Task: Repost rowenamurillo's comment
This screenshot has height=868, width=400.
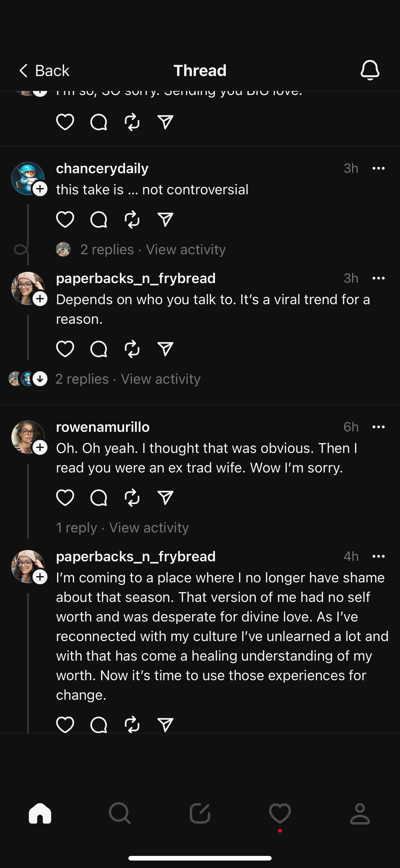Action: click(132, 497)
